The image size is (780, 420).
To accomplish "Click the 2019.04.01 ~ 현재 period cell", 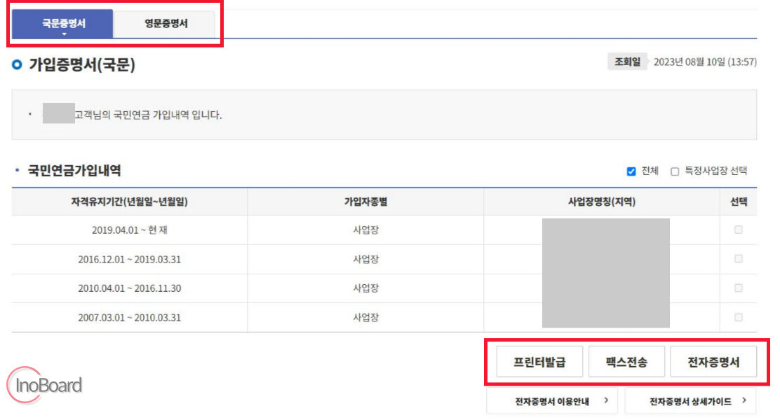I will [x=129, y=230].
